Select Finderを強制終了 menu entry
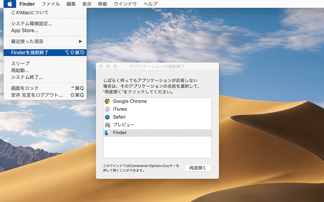 (30, 53)
